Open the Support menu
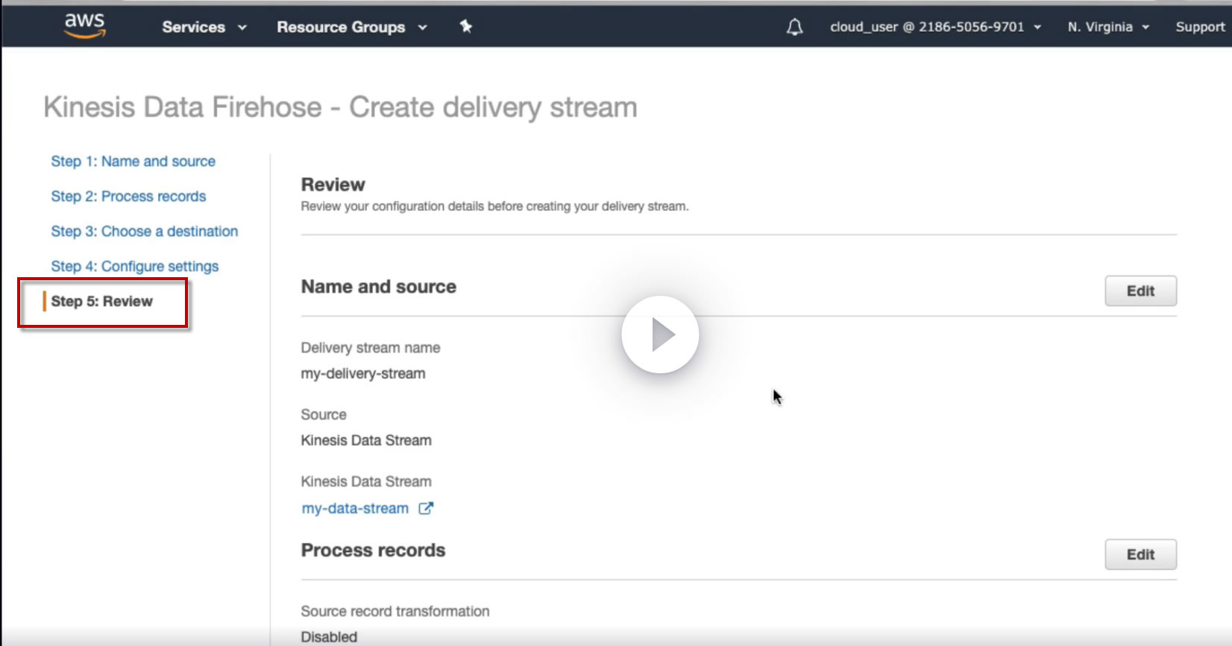This screenshot has height=646, width=1232. coord(1199,27)
